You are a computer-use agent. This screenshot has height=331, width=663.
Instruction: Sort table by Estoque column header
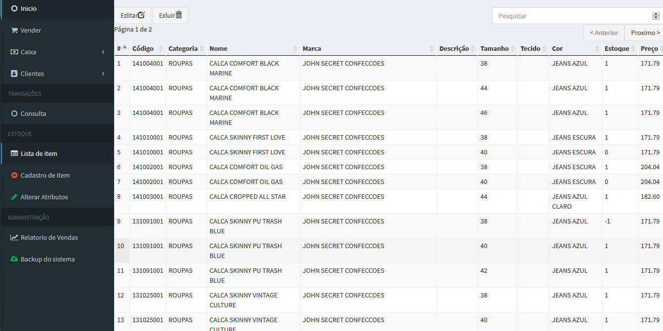(x=620, y=48)
